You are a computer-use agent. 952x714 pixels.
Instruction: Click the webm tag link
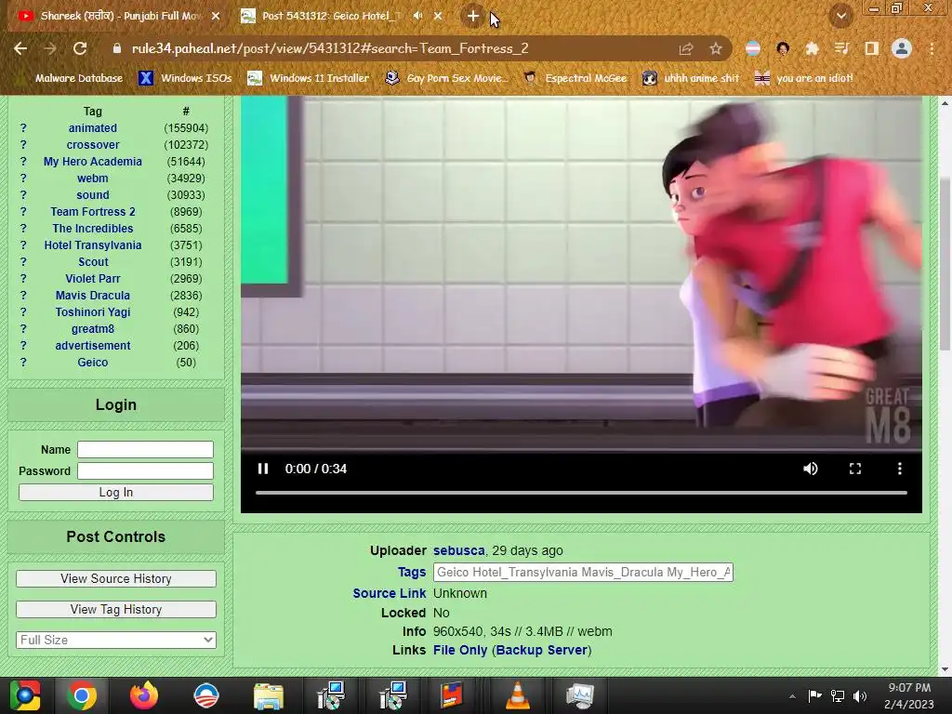(92, 178)
